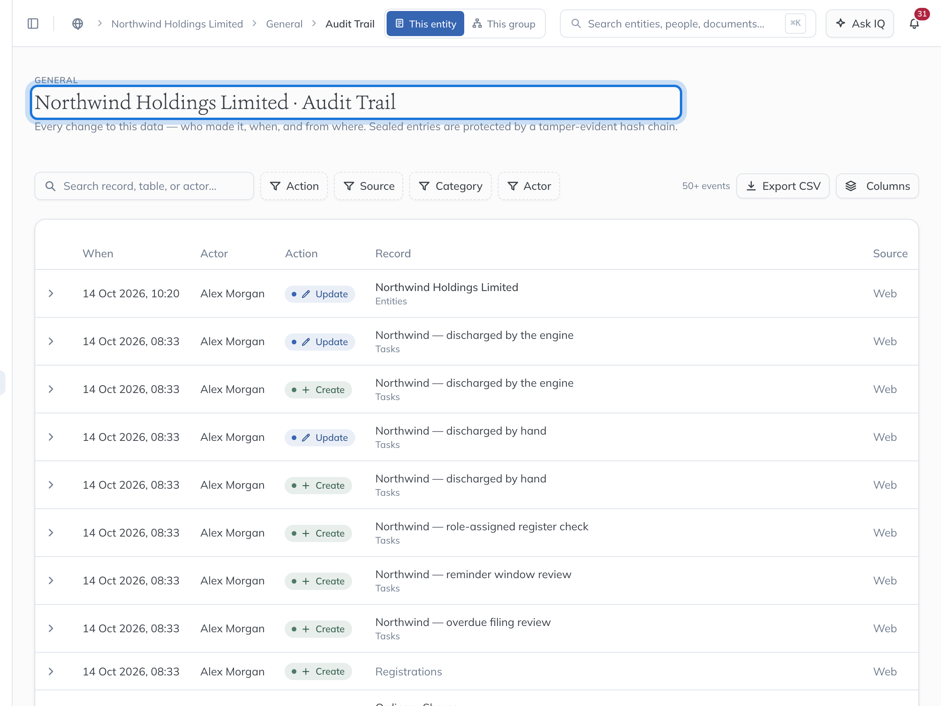The image size is (941, 706).
Task: Click the Action column header
Action: [301, 254]
